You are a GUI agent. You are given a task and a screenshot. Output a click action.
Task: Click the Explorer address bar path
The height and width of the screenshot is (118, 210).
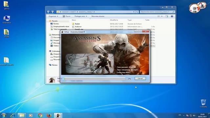pyautogui.click(x=94, y=12)
